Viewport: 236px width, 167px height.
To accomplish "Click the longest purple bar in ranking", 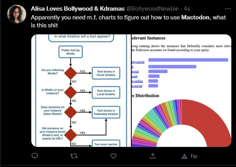I will pos(188,60).
